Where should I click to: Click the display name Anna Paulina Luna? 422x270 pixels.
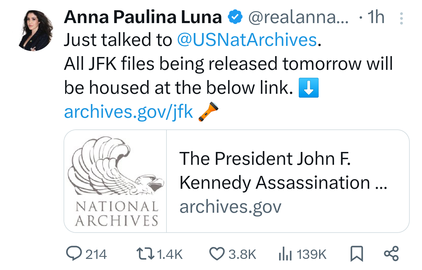(143, 17)
